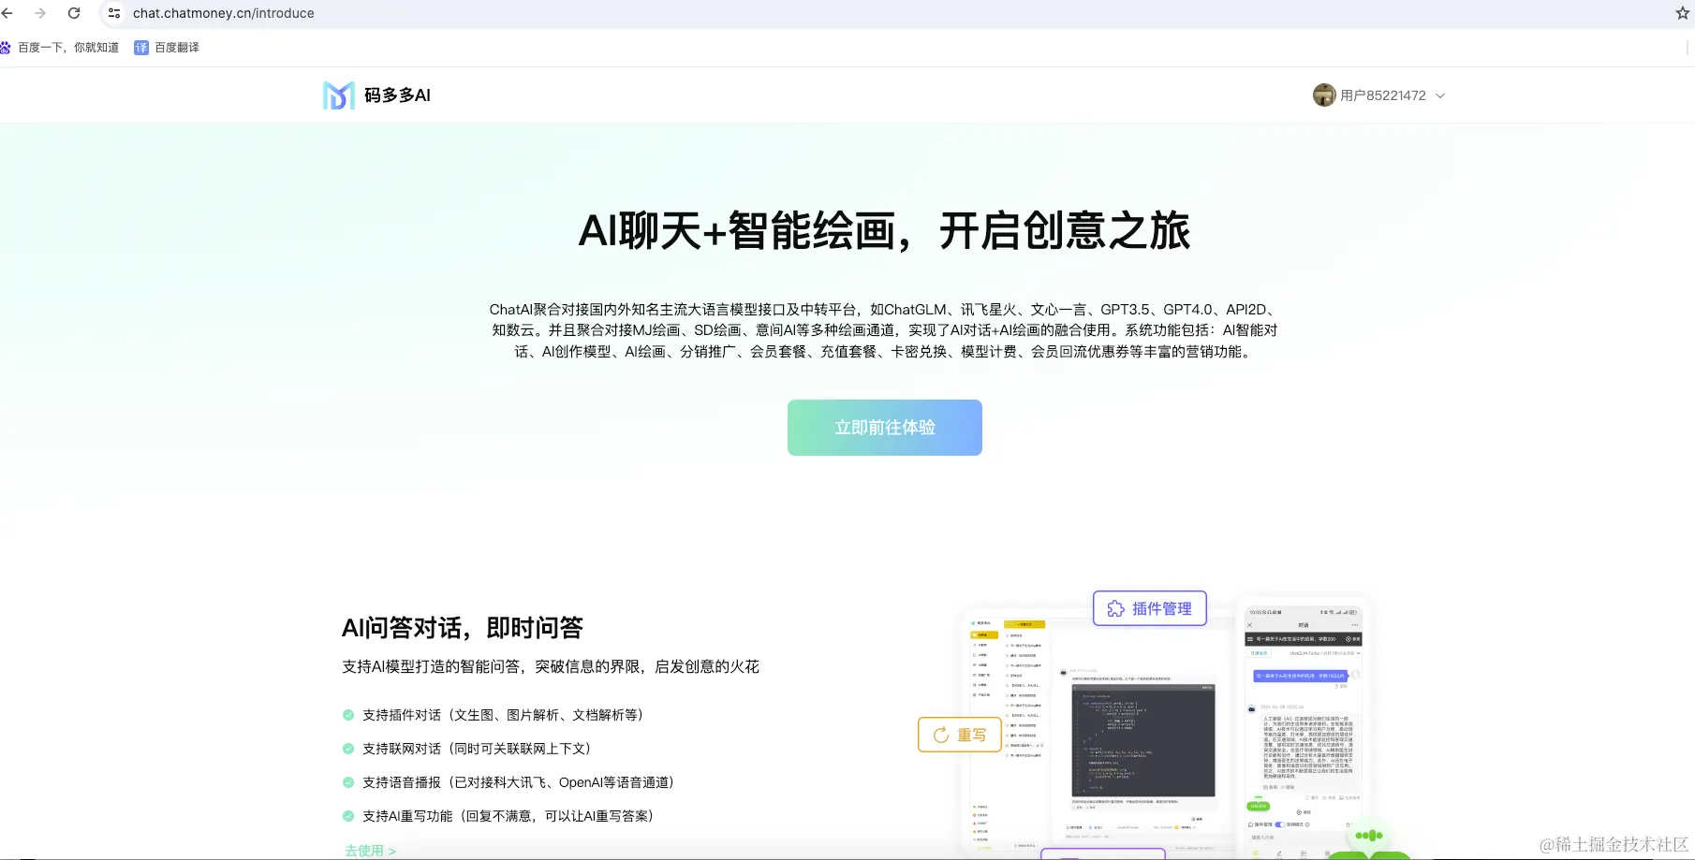Click the check icon beside 支持联网对话

348,749
